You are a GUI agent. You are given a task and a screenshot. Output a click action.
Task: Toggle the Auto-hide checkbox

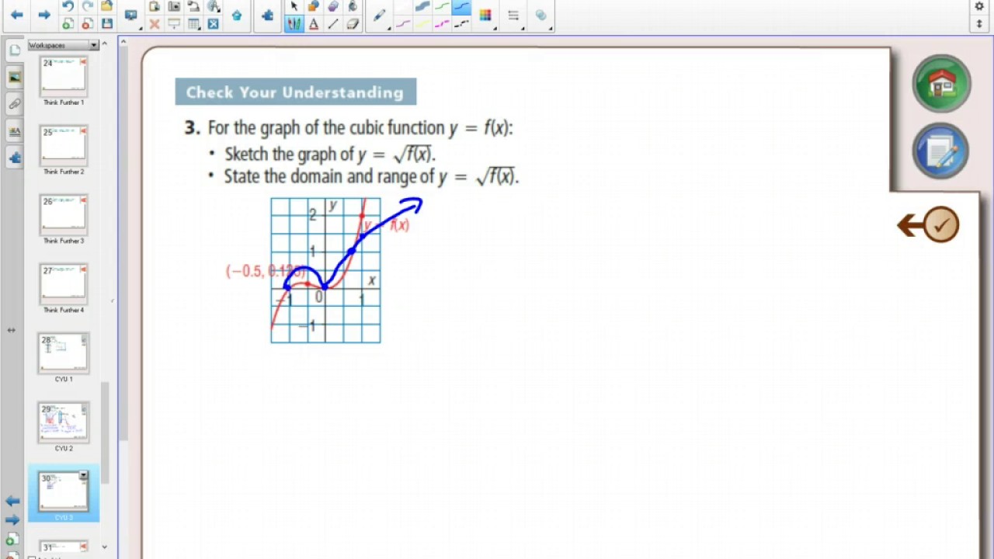[x=31, y=557]
